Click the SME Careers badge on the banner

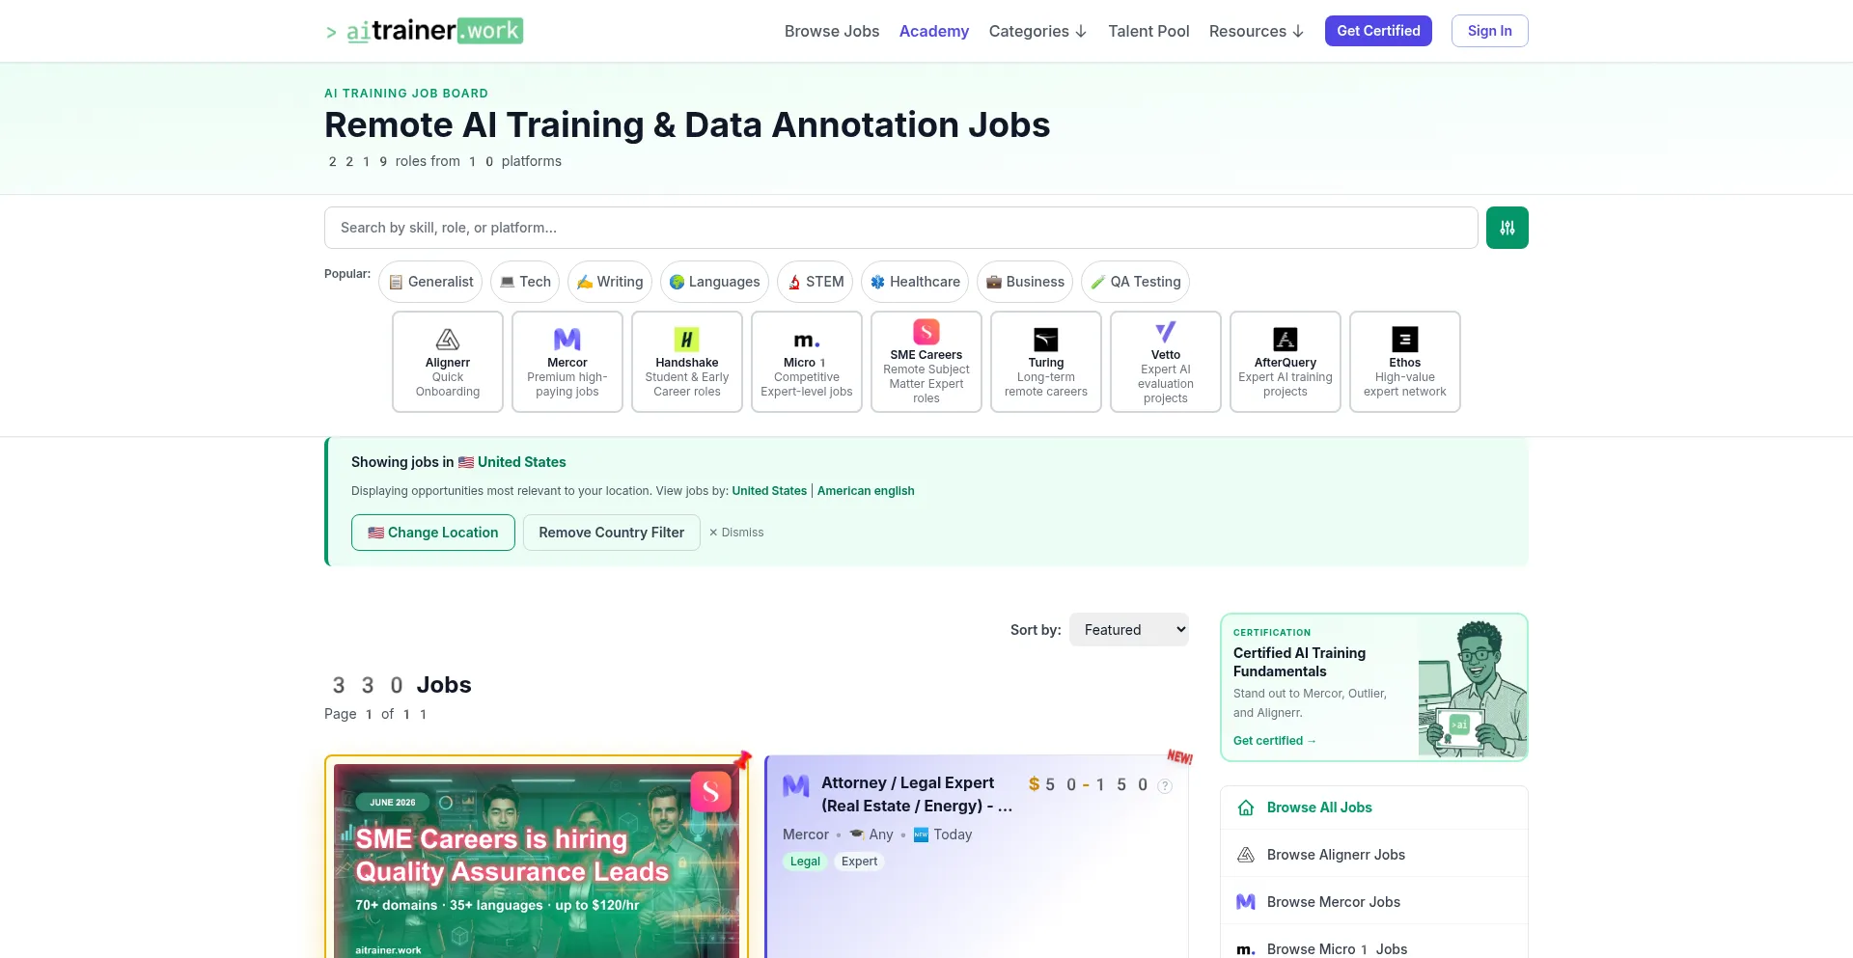click(x=711, y=792)
